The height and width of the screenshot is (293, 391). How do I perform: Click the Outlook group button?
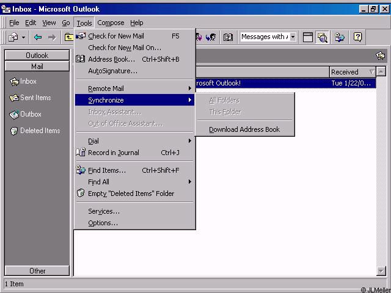point(37,55)
